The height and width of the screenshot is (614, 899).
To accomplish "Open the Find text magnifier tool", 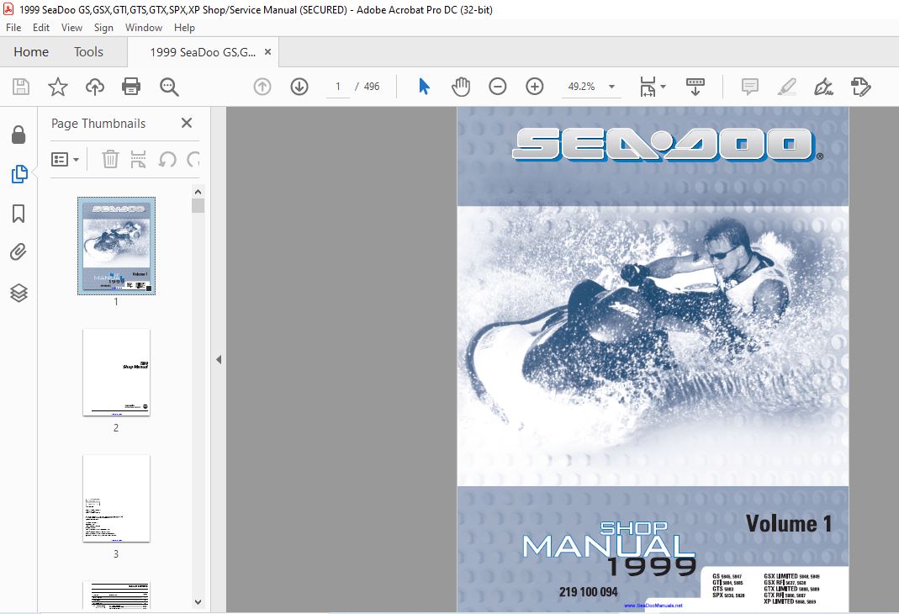I will pyautogui.click(x=169, y=87).
